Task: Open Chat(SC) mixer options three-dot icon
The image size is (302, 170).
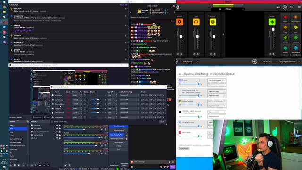Action: pos(106,137)
